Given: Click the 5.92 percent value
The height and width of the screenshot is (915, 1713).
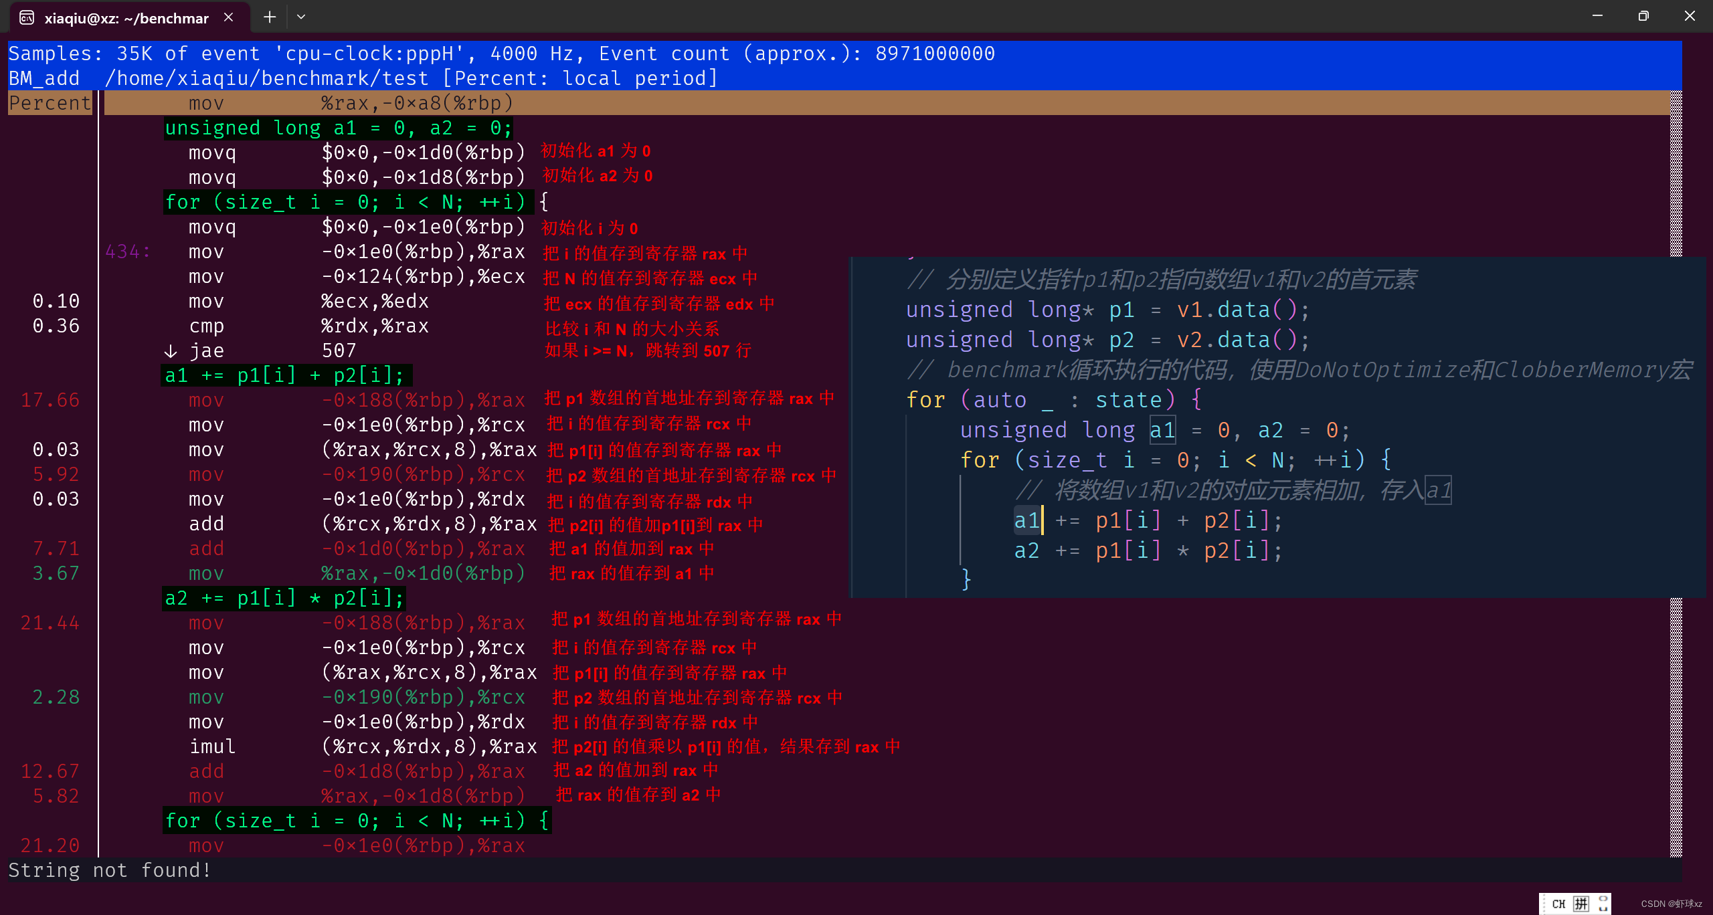Looking at the screenshot, I should coord(56,474).
